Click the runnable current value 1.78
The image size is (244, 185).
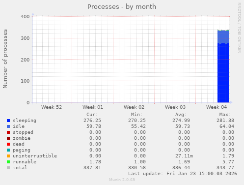point(95,162)
